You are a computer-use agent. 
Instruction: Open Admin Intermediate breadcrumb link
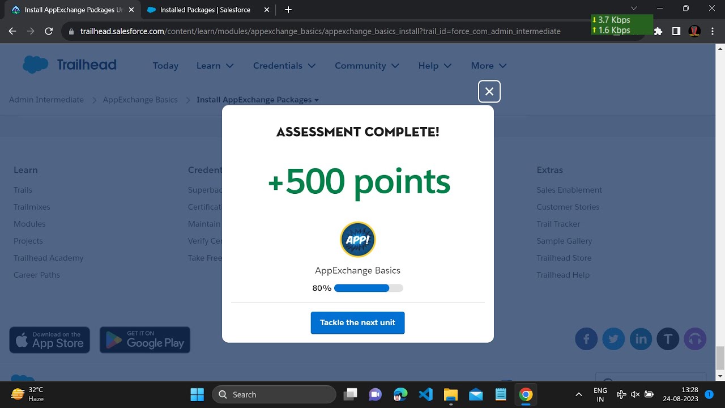click(x=46, y=100)
